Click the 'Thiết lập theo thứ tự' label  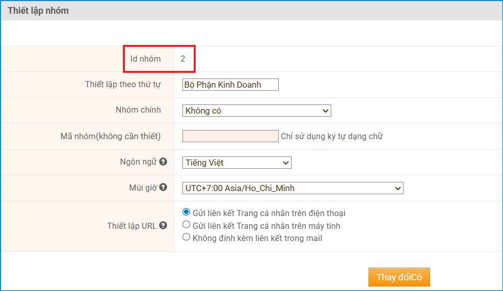click(x=123, y=84)
